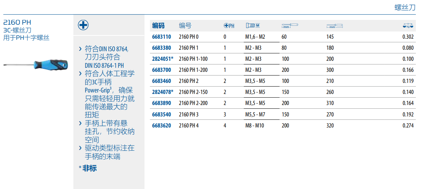The width and height of the screenshot is (421, 189).
Task: Click the weight scale kg icon
Action: click(408, 26)
